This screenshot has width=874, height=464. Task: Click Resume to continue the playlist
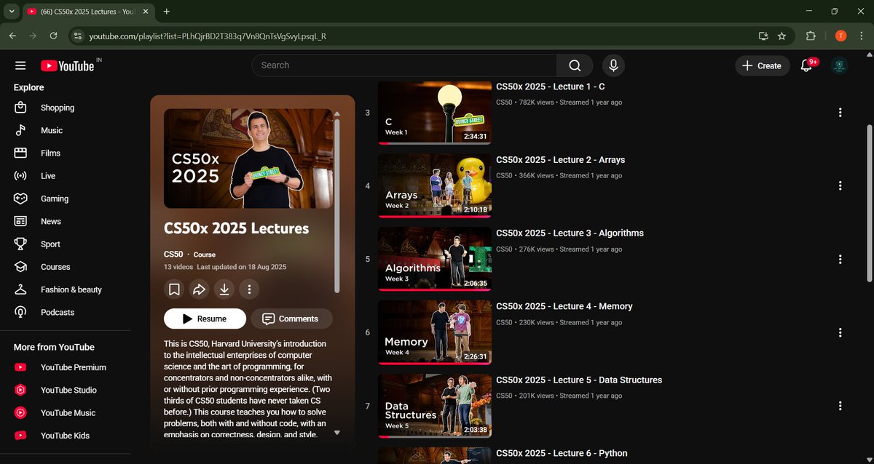coord(204,319)
